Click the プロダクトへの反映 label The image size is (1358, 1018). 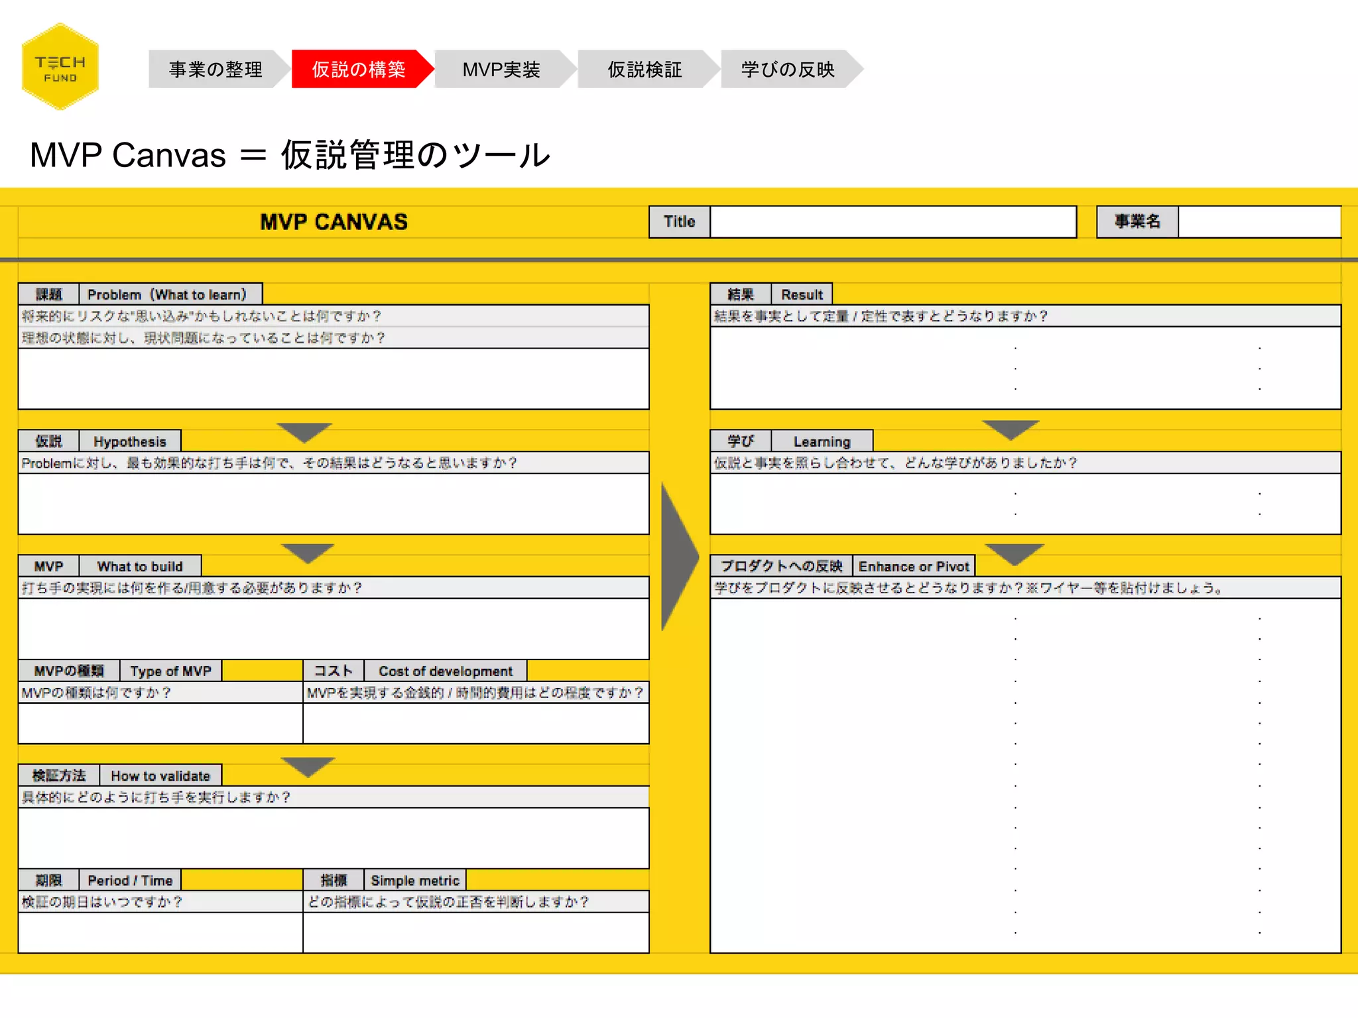pyautogui.click(x=781, y=567)
